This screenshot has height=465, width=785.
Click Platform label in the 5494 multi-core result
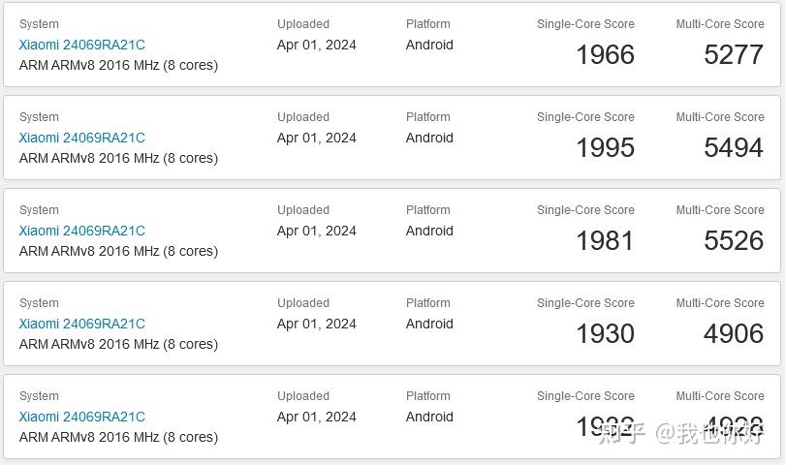point(428,117)
